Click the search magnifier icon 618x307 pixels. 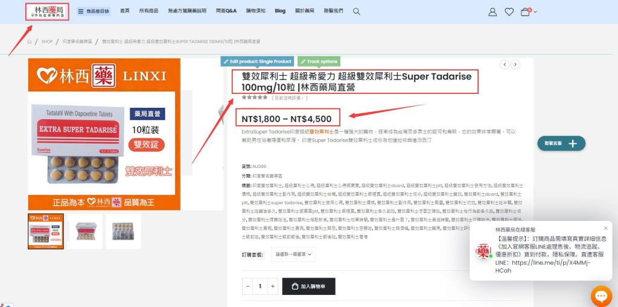click(357, 12)
